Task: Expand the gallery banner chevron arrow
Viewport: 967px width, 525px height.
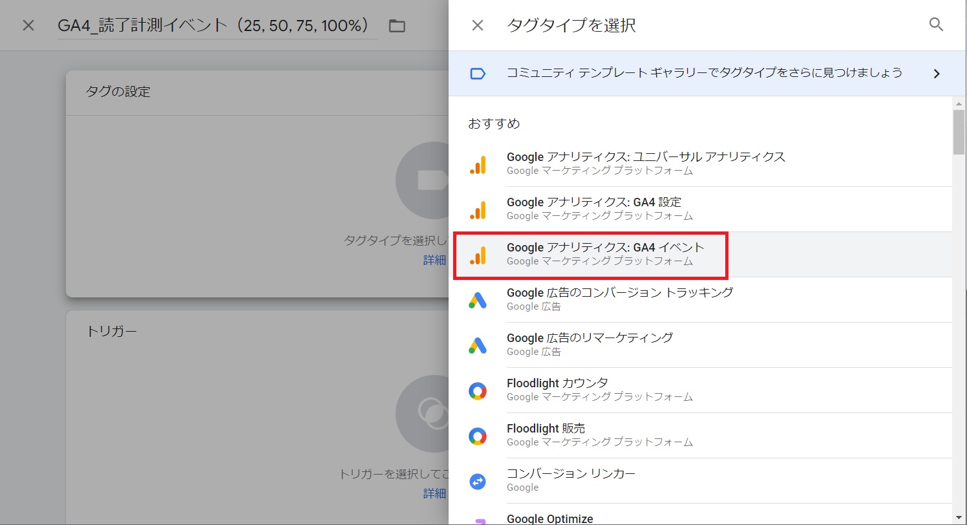Action: coord(937,74)
